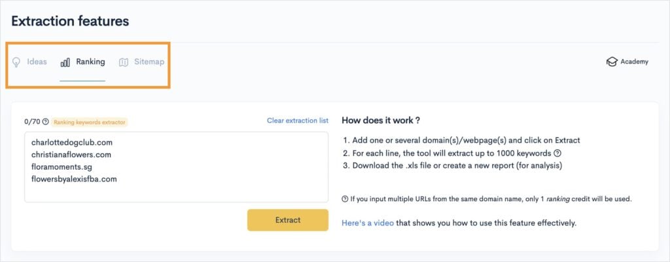Click the charlottedogclub.com line in the textarea
This screenshot has width=670, height=262.
[72, 141]
